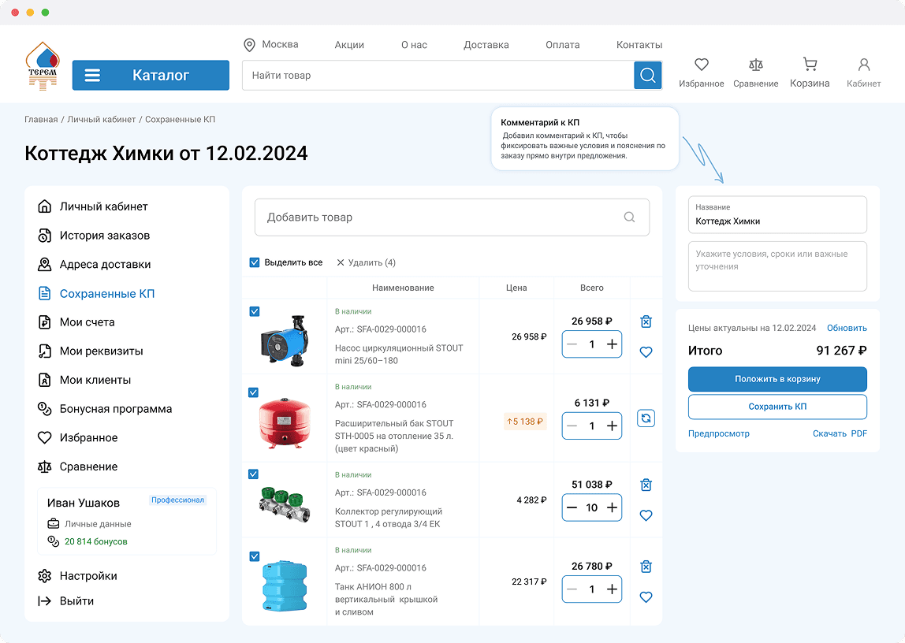The width and height of the screenshot is (905, 643).
Task: Click the Скачать PDF link
Action: coord(840,433)
